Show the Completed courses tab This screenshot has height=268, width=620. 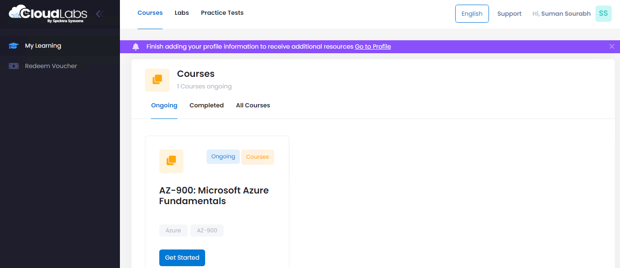click(x=207, y=106)
